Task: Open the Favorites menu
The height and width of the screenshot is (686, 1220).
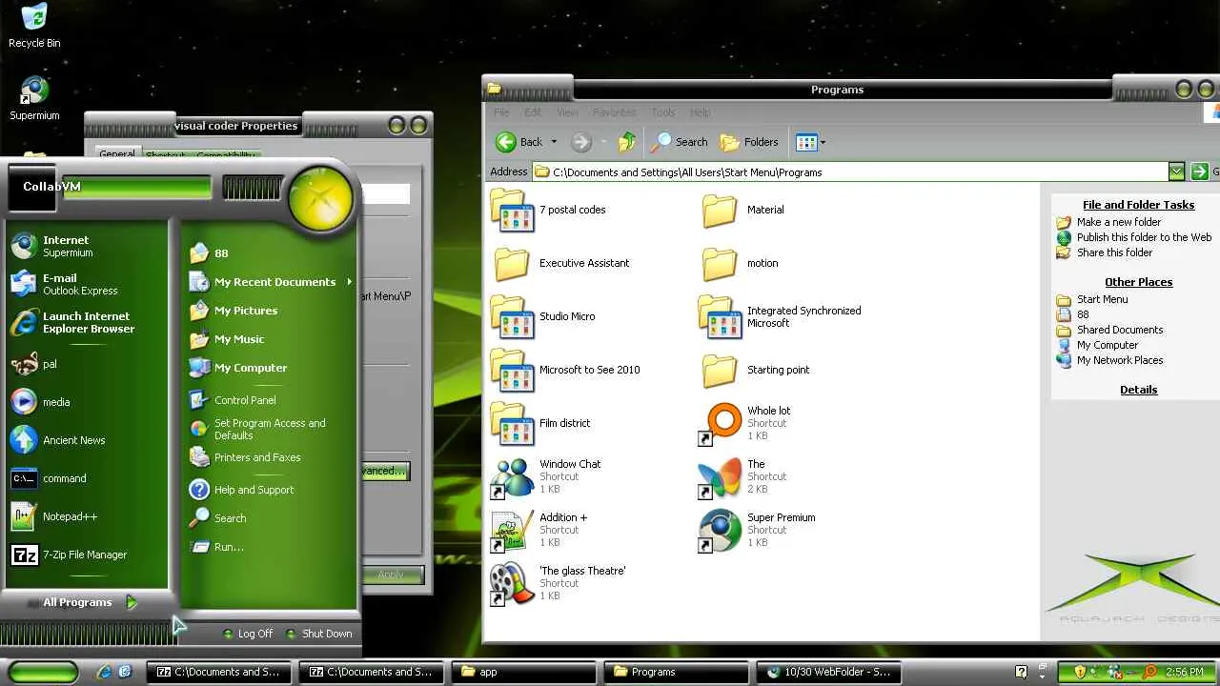Action: 615,112
